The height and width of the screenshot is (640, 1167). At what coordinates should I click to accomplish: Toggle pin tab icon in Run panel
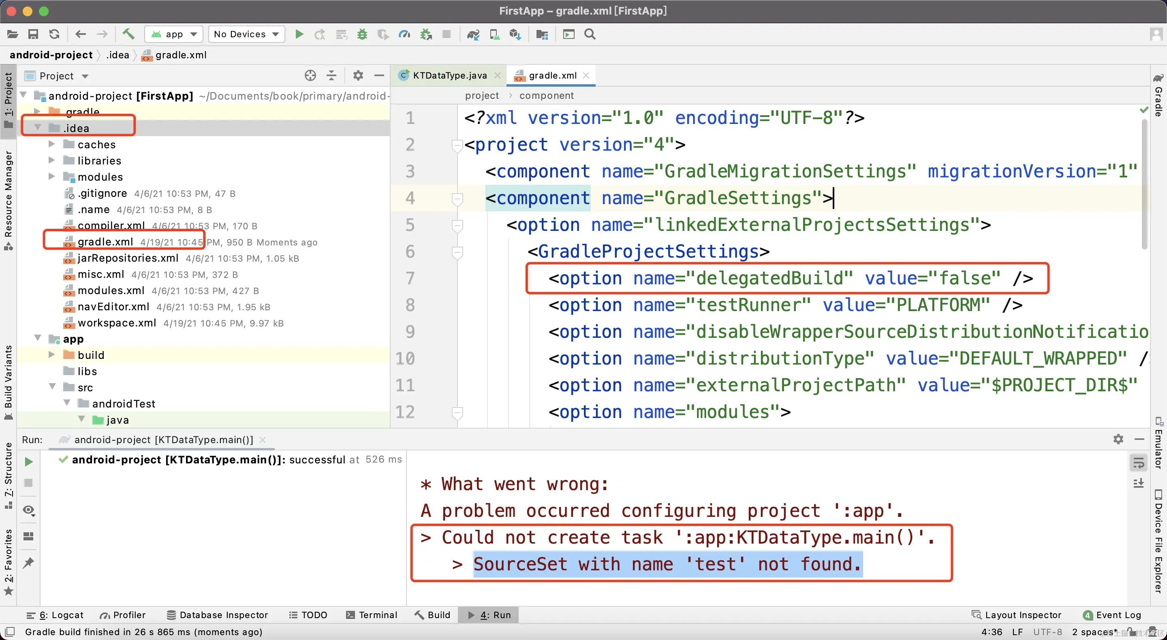(28, 563)
